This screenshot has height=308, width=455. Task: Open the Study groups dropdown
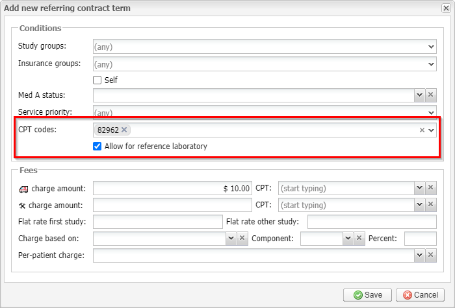pyautogui.click(x=431, y=47)
